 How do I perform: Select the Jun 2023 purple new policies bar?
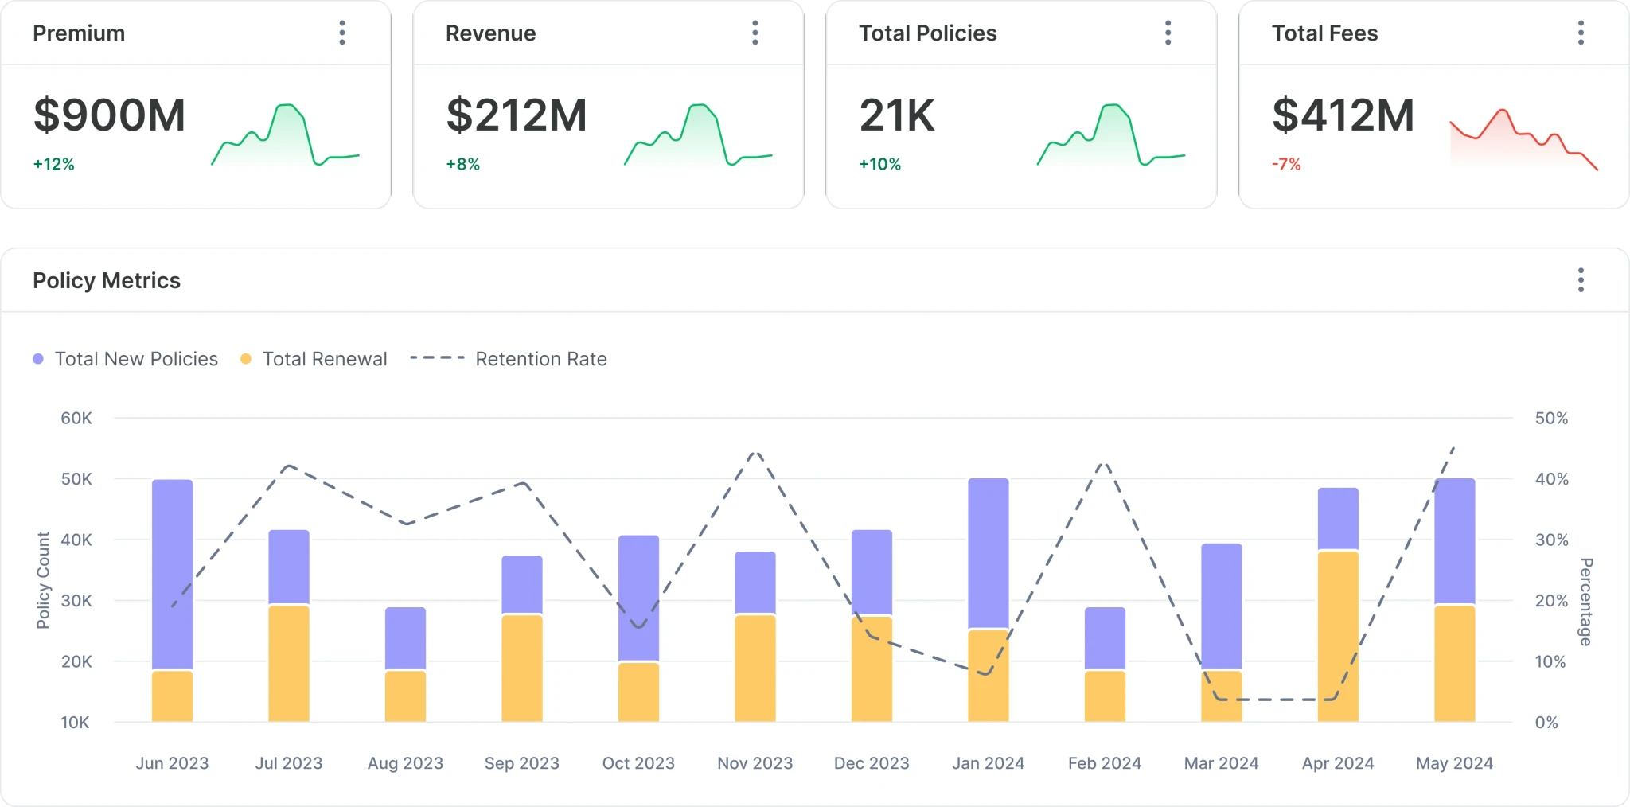[x=172, y=574]
